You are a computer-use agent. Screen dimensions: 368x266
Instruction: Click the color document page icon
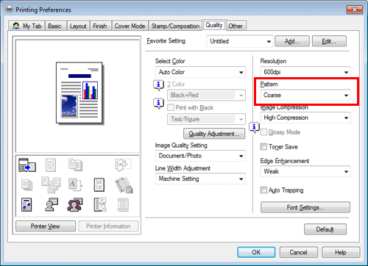26,205
